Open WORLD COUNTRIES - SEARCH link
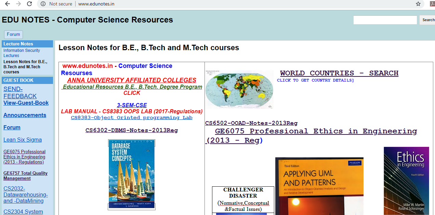435x215 pixels. (x=339, y=73)
